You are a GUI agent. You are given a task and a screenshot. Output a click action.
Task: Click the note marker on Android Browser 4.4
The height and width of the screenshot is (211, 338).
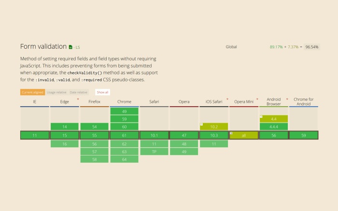point(261,116)
